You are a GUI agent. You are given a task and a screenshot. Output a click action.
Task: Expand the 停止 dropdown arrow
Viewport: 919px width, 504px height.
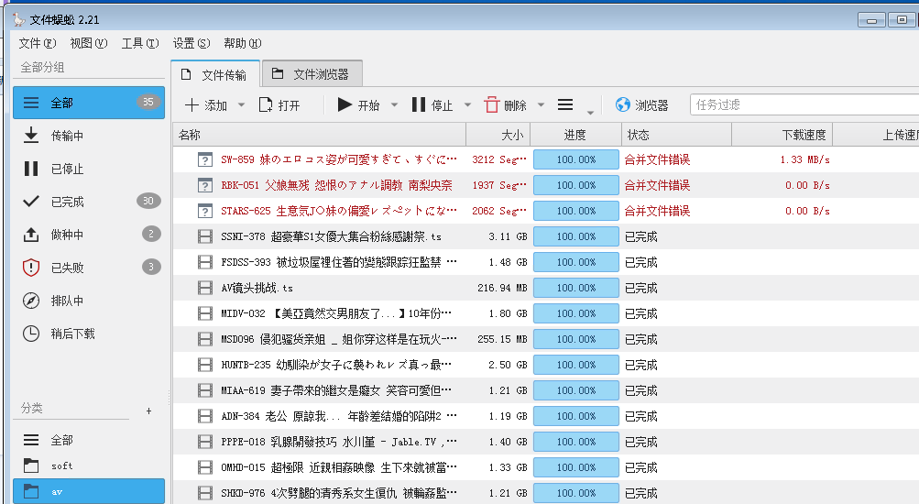[x=467, y=105]
